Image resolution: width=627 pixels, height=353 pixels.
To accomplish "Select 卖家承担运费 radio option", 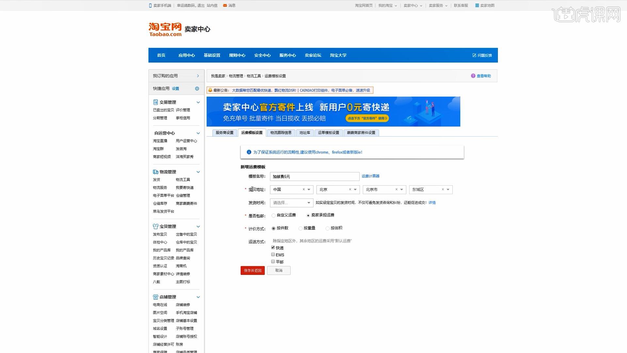I will (308, 216).
